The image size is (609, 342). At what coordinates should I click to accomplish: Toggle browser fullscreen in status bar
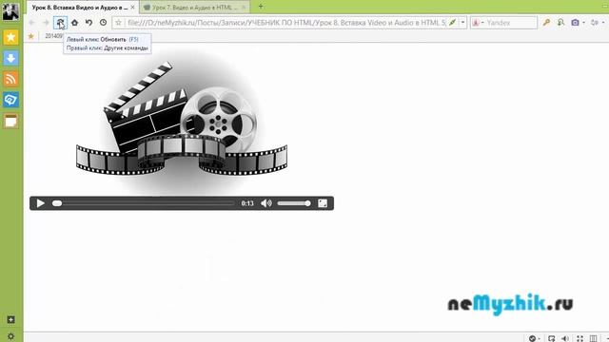[580, 338]
